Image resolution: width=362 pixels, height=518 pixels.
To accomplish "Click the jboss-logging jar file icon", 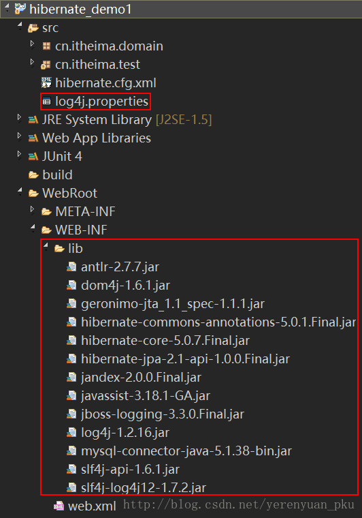I will tap(71, 414).
